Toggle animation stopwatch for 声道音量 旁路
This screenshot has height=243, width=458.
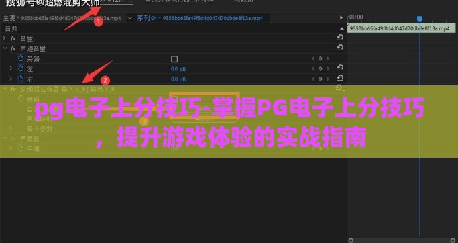pos(21,58)
